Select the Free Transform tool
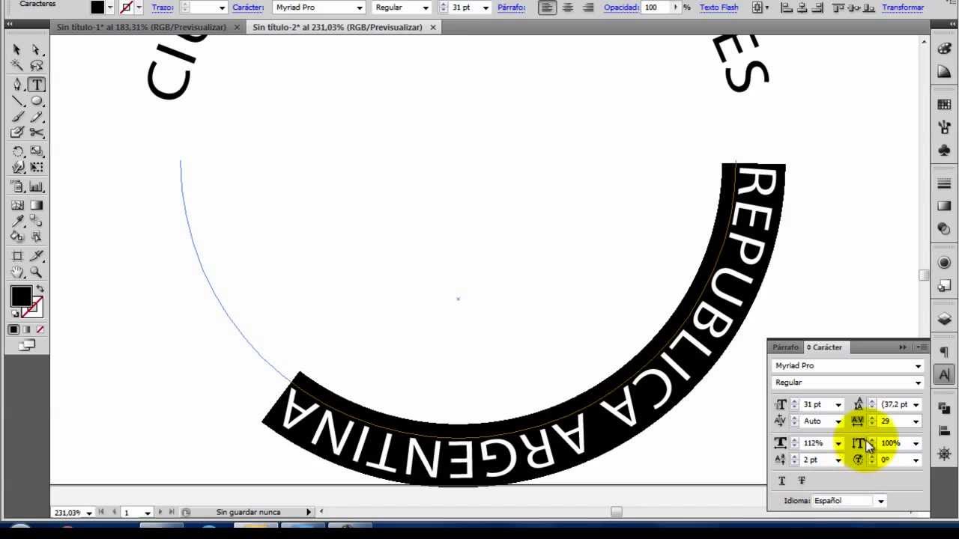The image size is (959, 539). click(36, 168)
